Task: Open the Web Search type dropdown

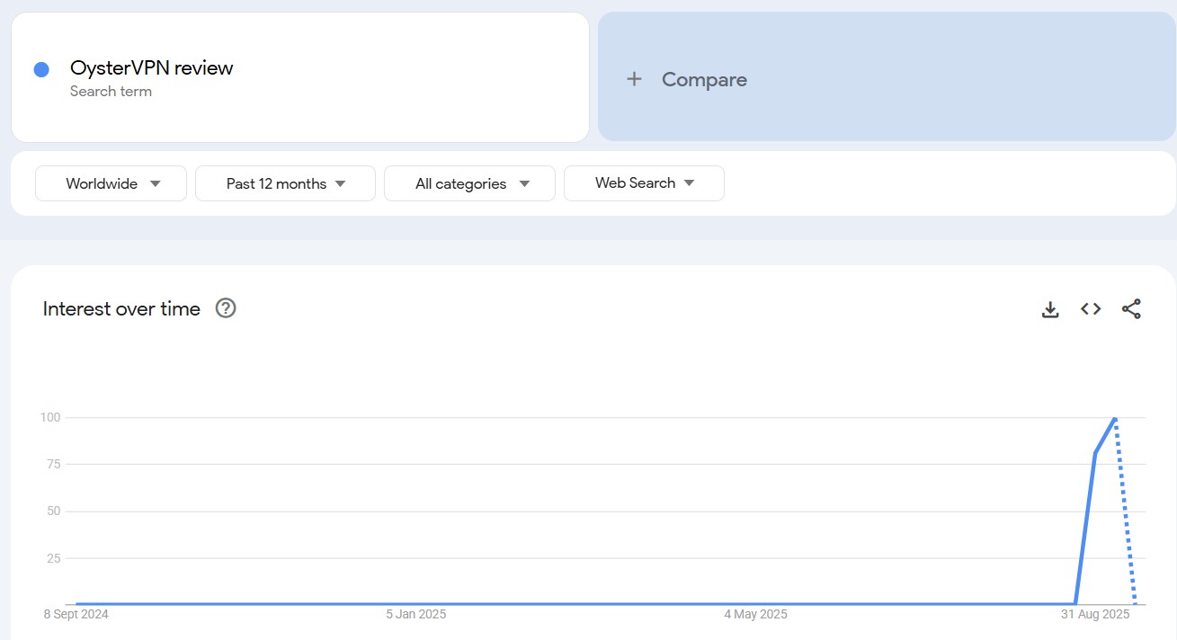Action: (x=644, y=183)
